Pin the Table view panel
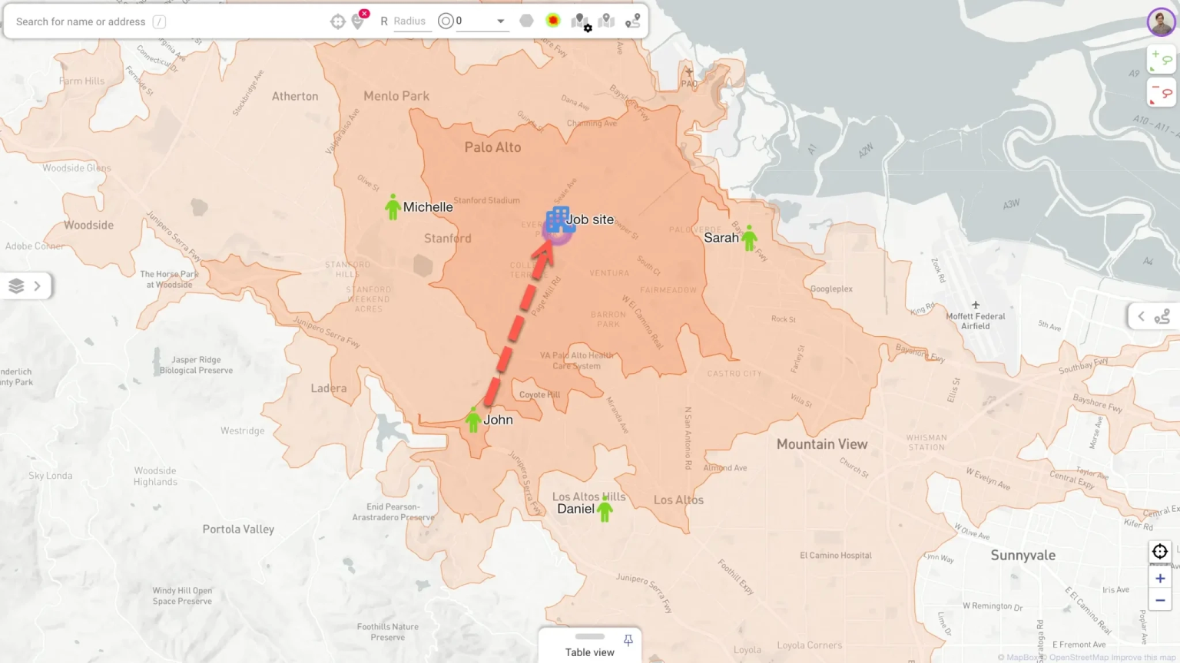Viewport: 1180px width, 663px height. point(628,639)
